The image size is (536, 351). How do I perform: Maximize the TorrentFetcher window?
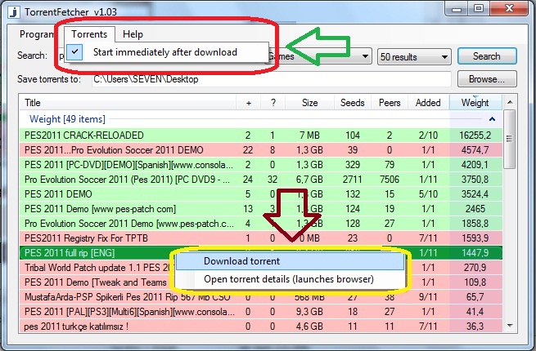pyautogui.click(x=479, y=8)
